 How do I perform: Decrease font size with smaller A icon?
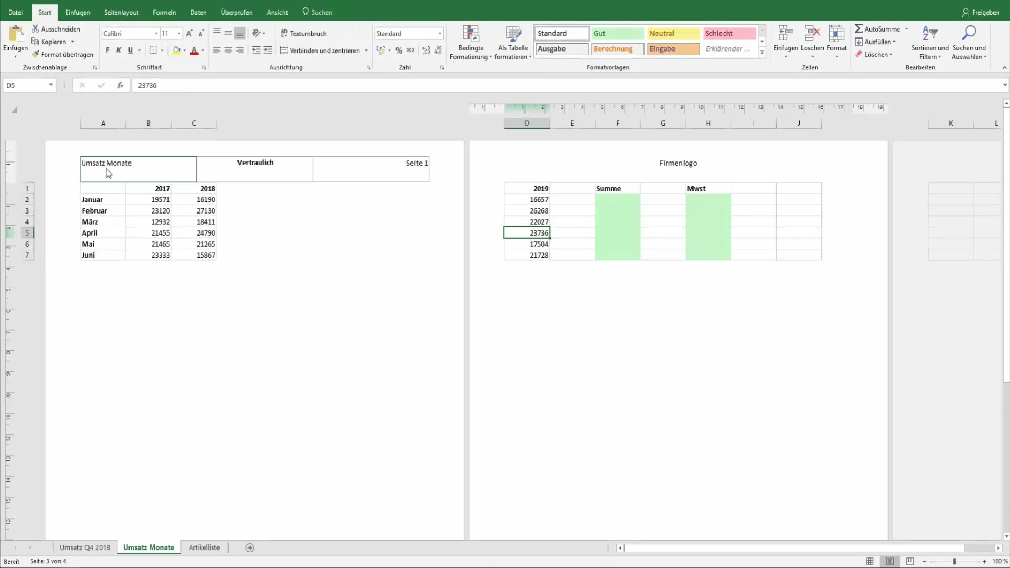point(201,33)
